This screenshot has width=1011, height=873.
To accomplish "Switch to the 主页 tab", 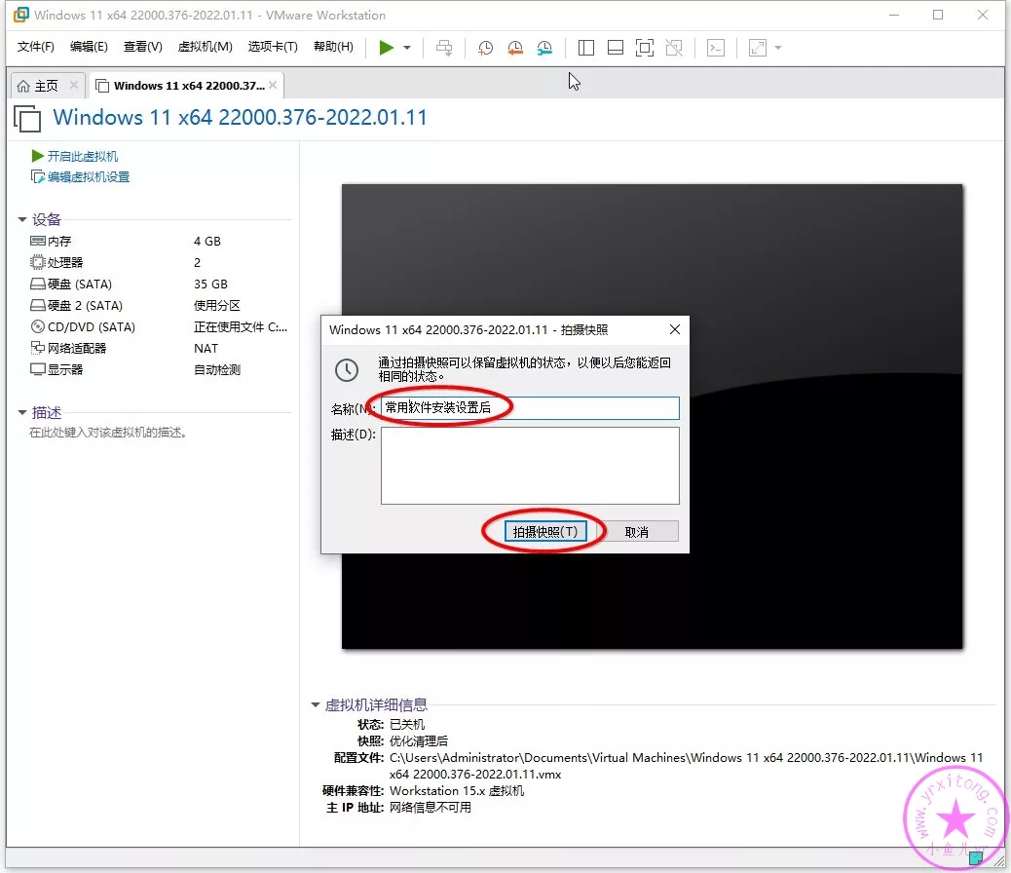I will pos(39,86).
